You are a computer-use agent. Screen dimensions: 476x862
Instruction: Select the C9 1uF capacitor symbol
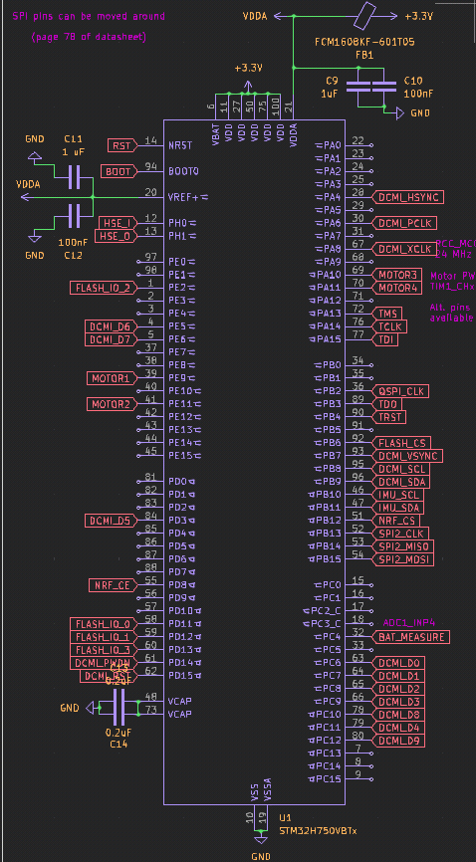tap(358, 87)
